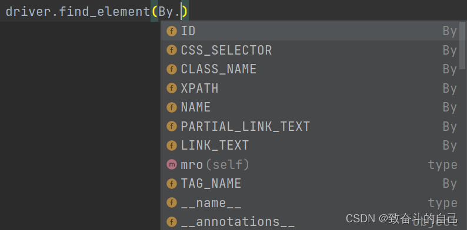Image resolution: width=467 pixels, height=230 pixels.
Task: Click the field icon beside XPATH
Action: tap(172, 88)
